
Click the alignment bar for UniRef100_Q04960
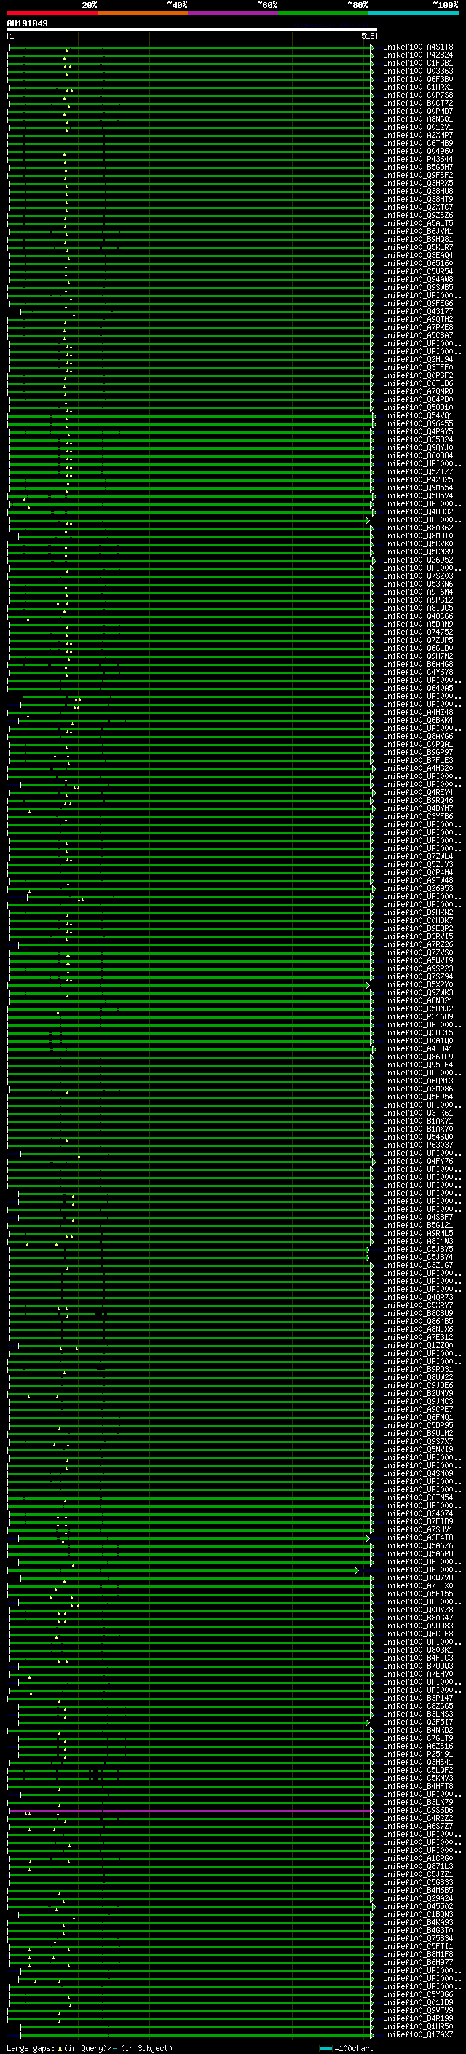click(x=190, y=152)
